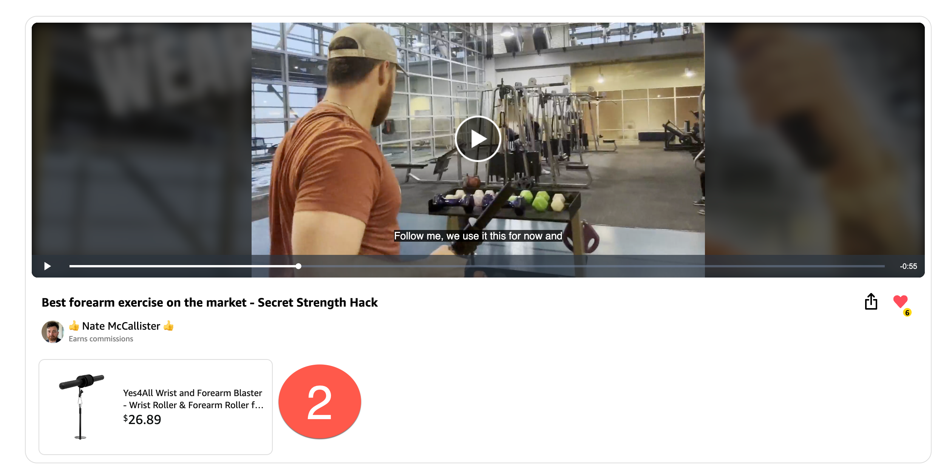952x472 pixels.
Task: Open the Nate McCallister creator name link
Action: (x=121, y=326)
